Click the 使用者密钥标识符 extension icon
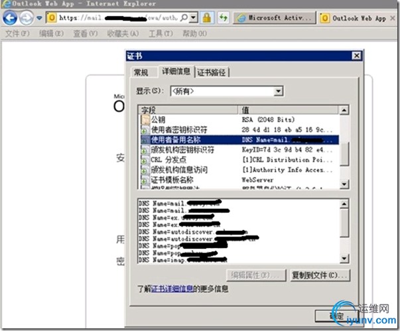Screen dimensions: 400x331 [x=145, y=130]
